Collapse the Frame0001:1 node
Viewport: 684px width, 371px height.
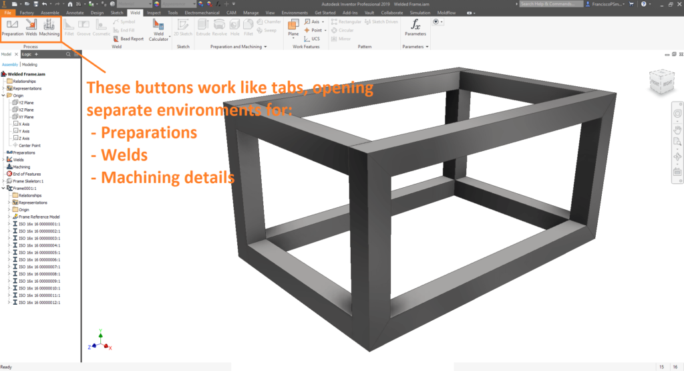3,188
